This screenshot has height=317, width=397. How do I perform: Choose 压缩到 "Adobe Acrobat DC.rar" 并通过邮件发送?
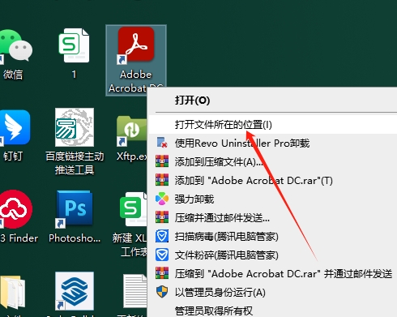tap(273, 274)
